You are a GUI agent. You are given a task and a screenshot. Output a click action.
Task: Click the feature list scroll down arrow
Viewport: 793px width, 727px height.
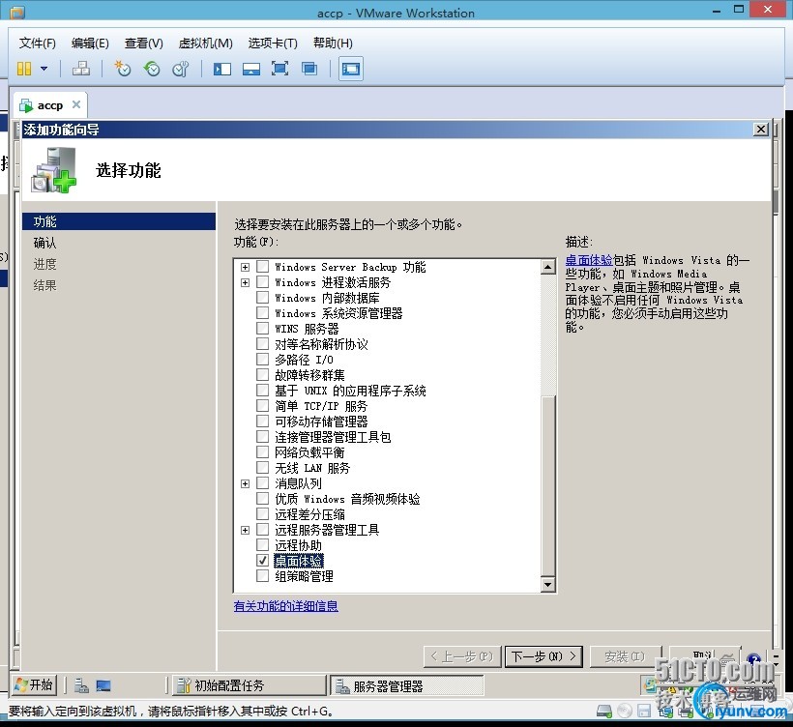547,585
